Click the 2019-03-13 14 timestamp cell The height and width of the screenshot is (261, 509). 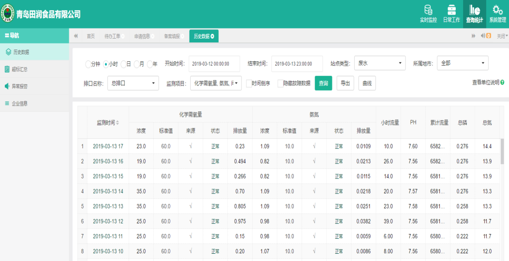(x=108, y=192)
